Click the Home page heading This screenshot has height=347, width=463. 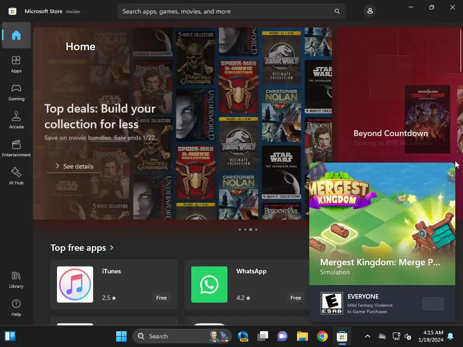(x=80, y=47)
